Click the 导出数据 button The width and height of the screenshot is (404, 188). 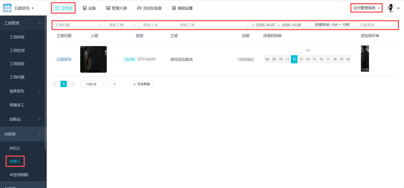click(141, 84)
